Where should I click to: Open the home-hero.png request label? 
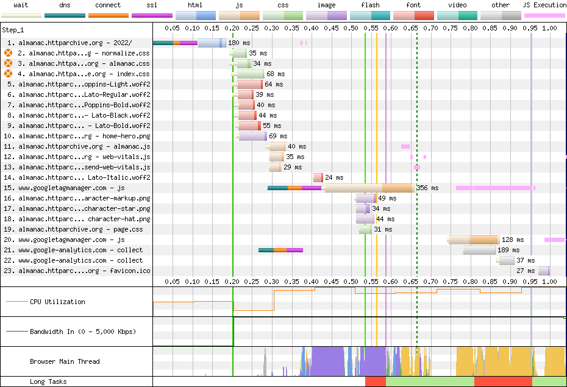(x=77, y=136)
